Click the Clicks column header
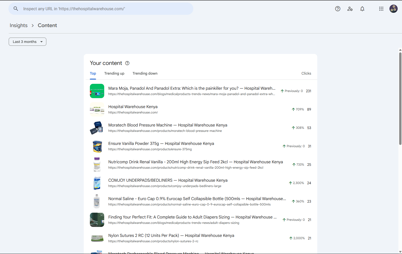Image resolution: width=402 pixels, height=254 pixels. point(306,73)
